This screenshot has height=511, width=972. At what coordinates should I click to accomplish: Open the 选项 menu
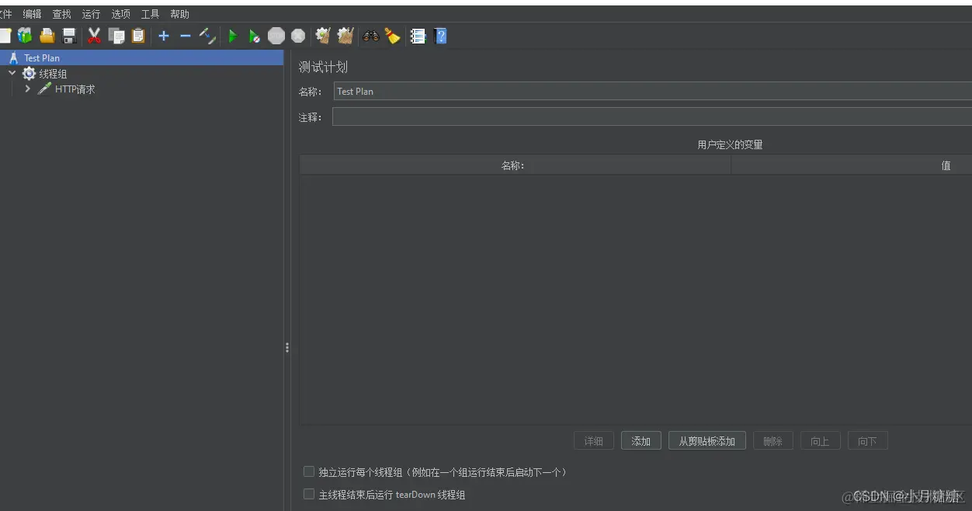coord(120,13)
